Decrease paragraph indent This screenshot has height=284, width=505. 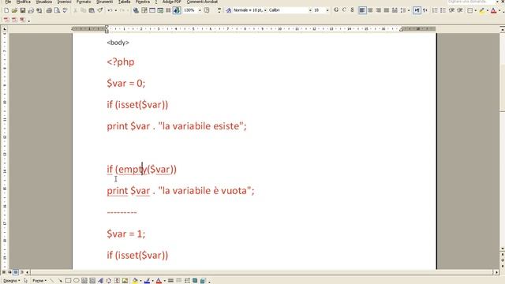point(451,10)
